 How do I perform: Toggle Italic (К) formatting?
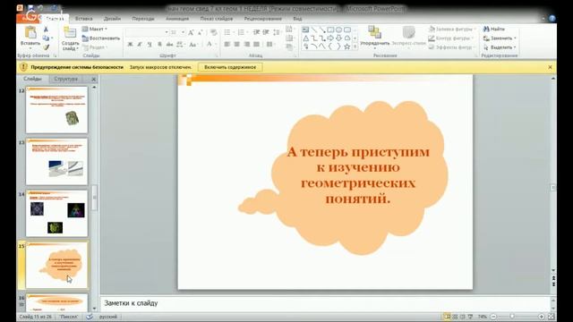coord(140,44)
